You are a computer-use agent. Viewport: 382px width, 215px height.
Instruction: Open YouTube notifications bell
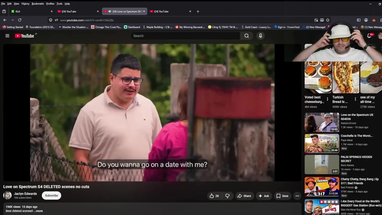(369, 36)
